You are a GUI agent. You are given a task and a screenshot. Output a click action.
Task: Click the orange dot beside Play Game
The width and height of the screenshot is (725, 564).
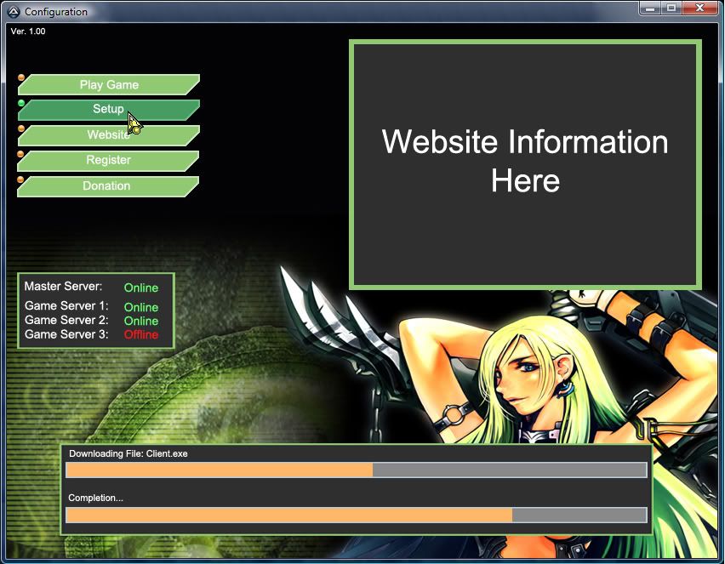[21, 77]
